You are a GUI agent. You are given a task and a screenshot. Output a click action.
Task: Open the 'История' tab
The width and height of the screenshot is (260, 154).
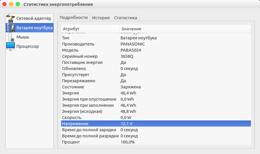101,17
